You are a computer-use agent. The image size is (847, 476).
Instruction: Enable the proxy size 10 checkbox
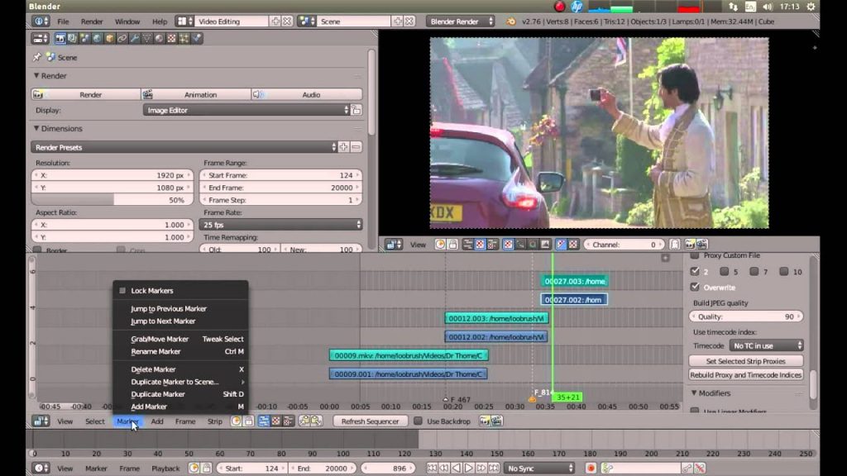pos(784,271)
